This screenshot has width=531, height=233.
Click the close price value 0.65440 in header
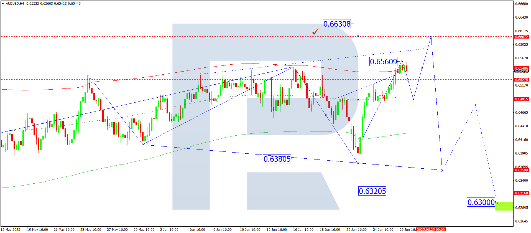[74, 4]
